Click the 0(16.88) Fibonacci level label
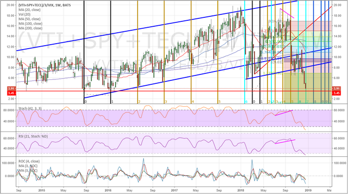 pos(275,21)
